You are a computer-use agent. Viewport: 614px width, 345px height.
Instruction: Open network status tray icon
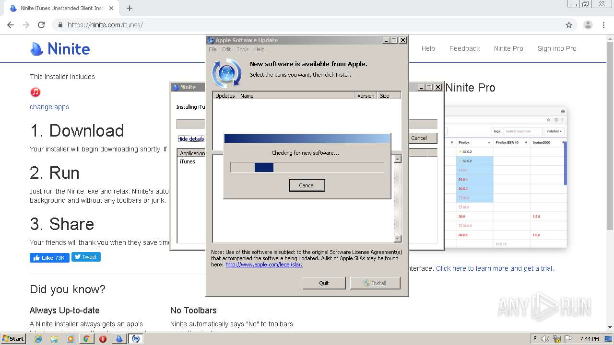[x=557, y=339]
